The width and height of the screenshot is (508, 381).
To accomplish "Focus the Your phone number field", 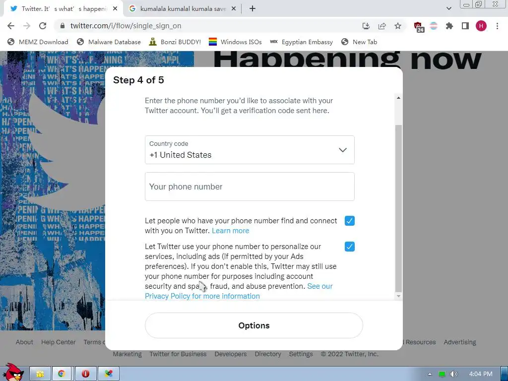I will [x=250, y=187].
